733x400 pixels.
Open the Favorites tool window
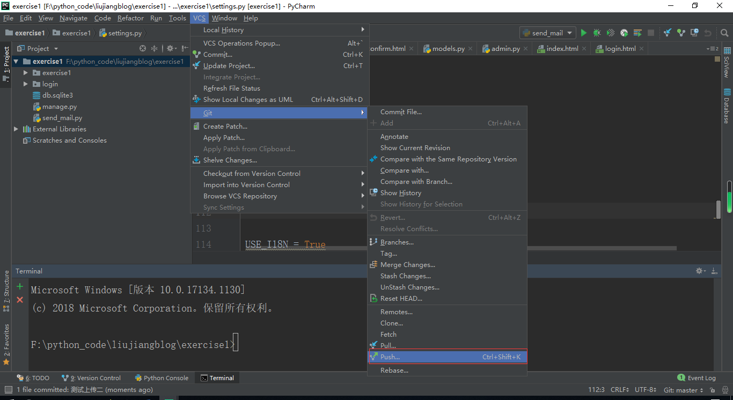[6, 344]
